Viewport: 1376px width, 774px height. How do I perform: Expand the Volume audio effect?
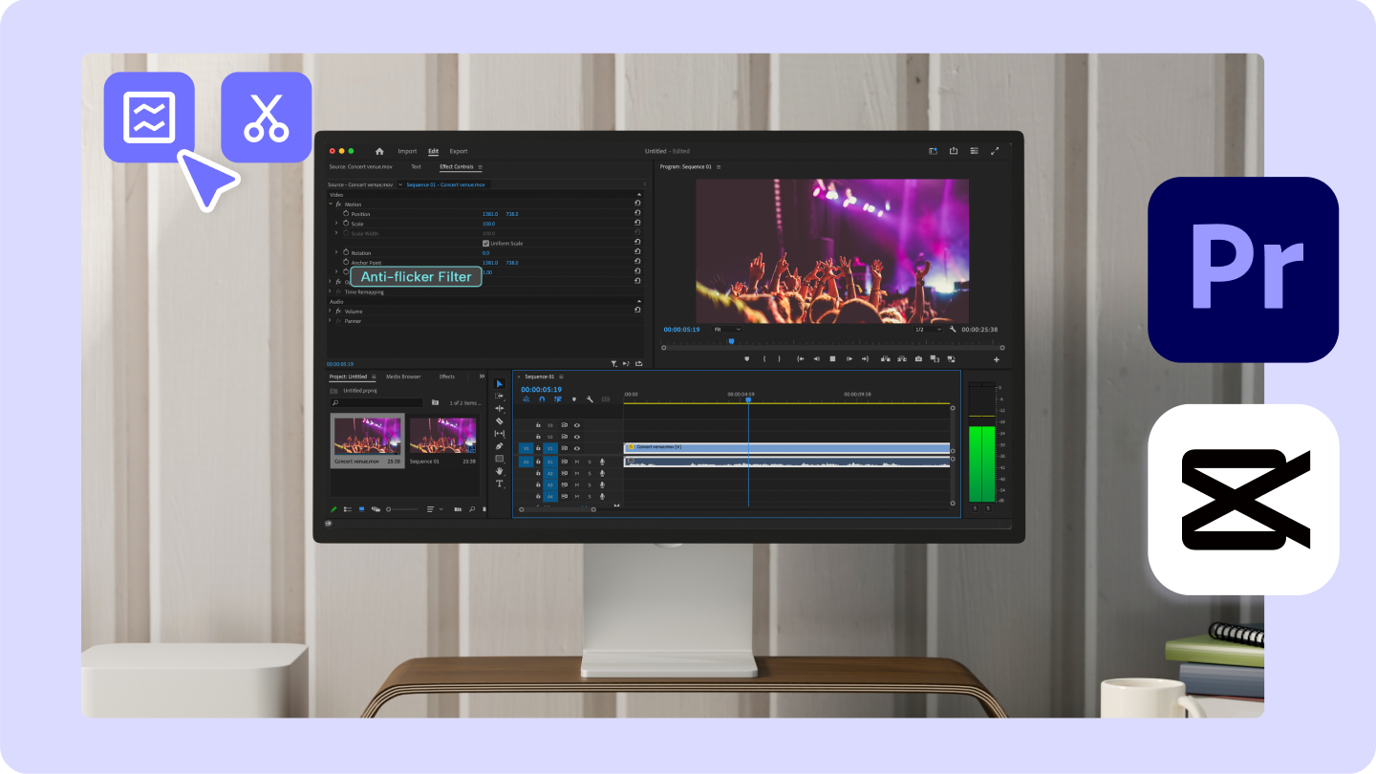[x=331, y=311]
